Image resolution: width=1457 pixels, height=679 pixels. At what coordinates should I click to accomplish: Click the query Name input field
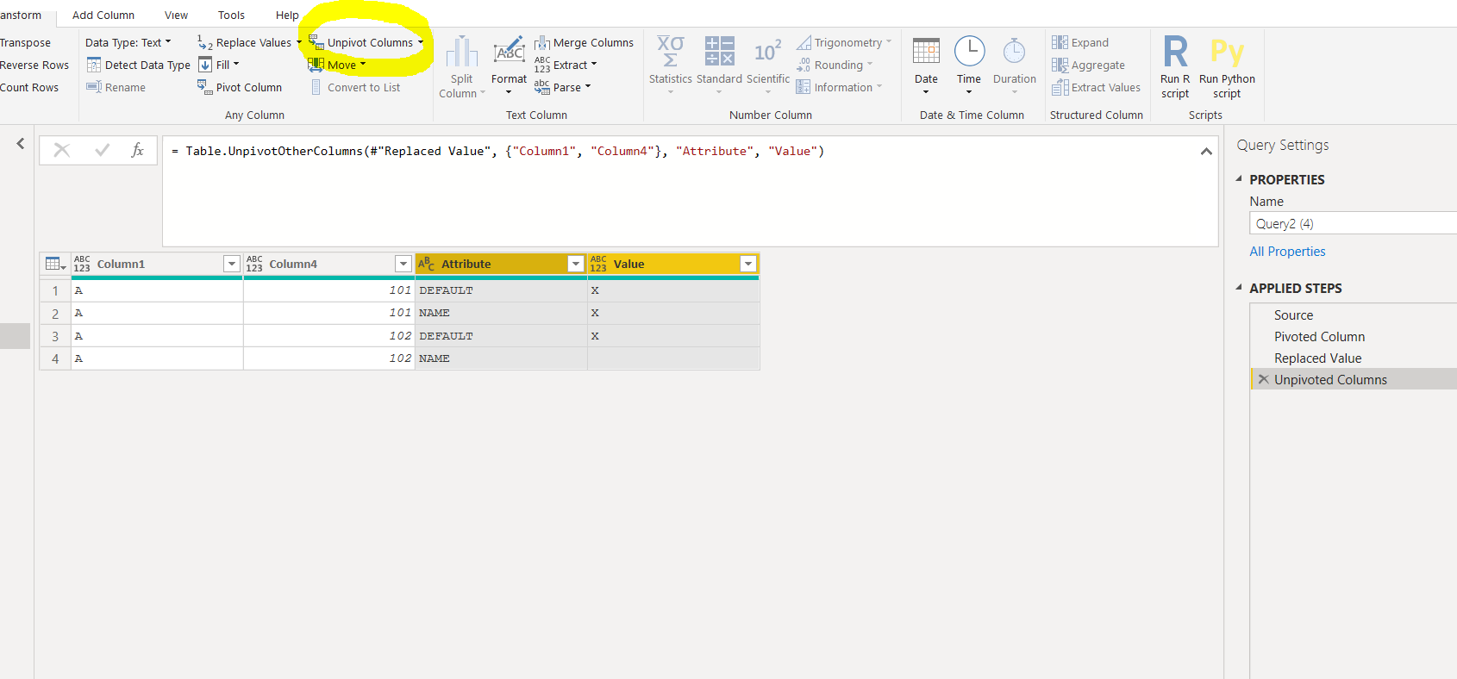click(1353, 223)
